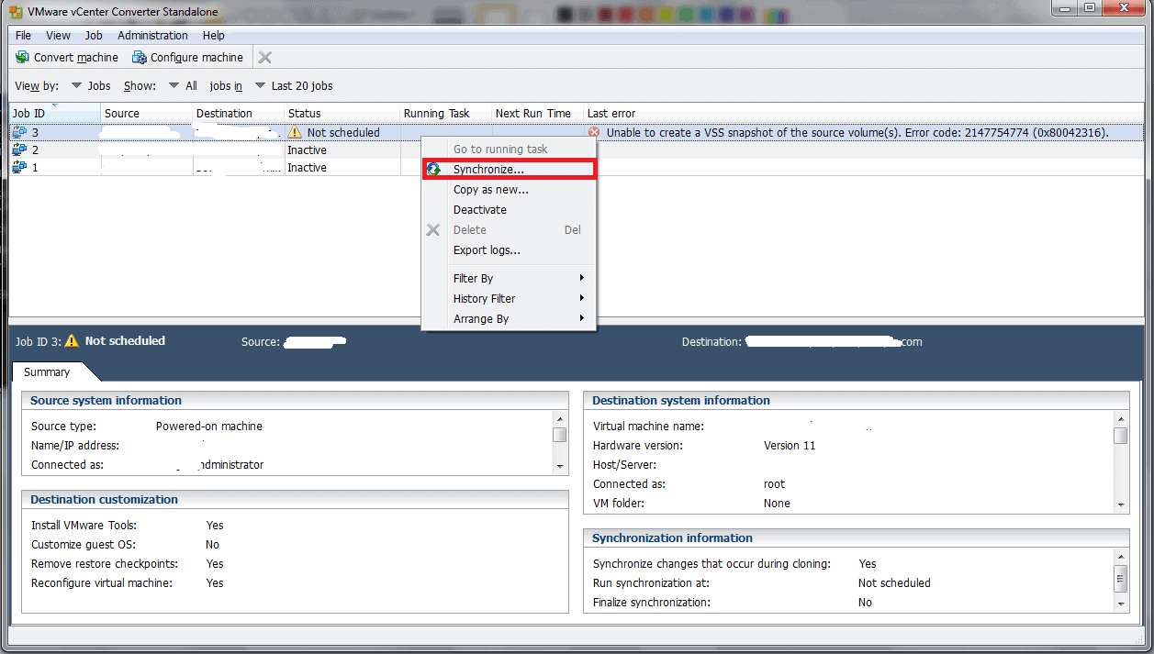Sort by the Running Task column header
The height and width of the screenshot is (654, 1154).
(445, 113)
